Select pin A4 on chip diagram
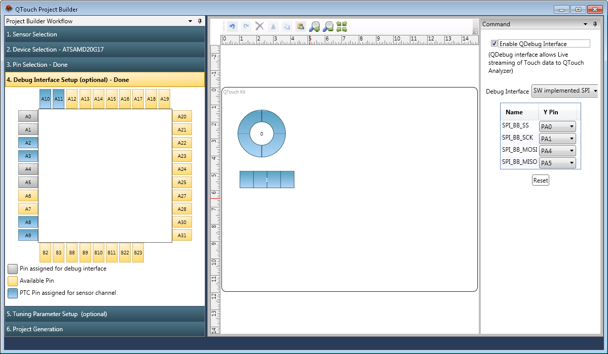 pyautogui.click(x=28, y=169)
